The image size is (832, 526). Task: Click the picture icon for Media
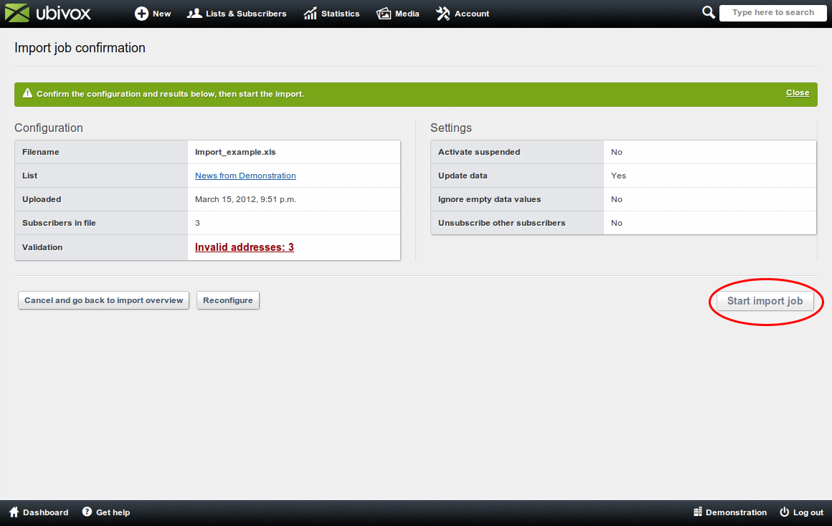click(384, 14)
